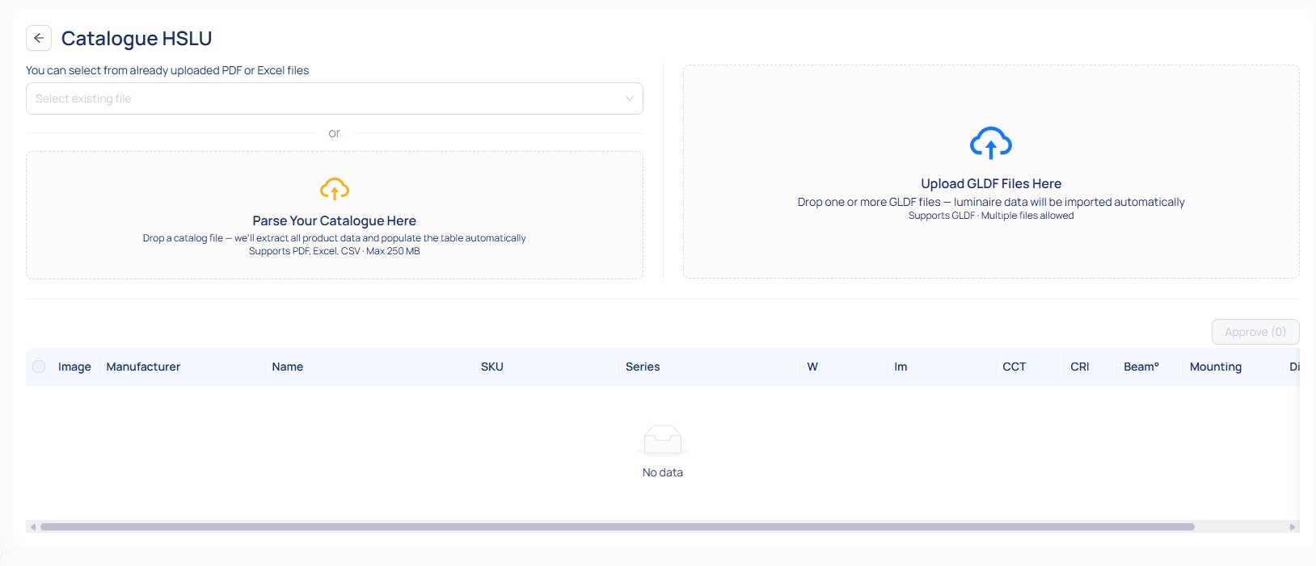The height and width of the screenshot is (566, 1316).
Task: Click the blue GLDF cloud upload icon
Action: pos(990,143)
